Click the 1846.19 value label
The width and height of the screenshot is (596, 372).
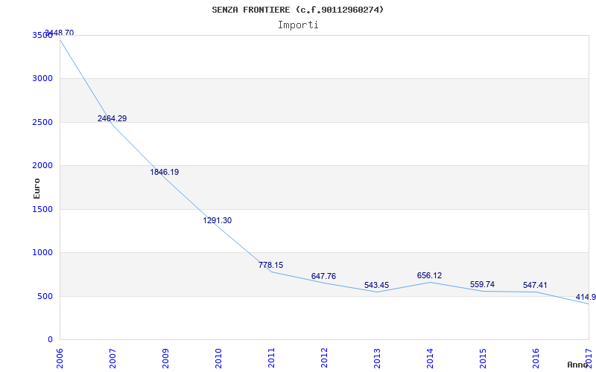(165, 172)
